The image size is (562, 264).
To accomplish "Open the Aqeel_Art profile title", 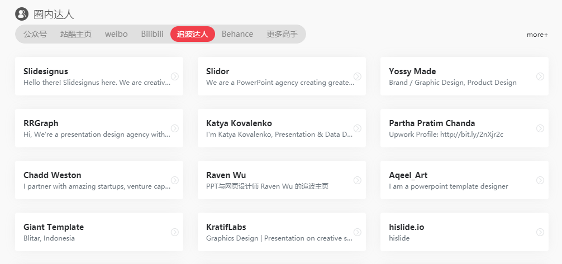I will 408,175.
